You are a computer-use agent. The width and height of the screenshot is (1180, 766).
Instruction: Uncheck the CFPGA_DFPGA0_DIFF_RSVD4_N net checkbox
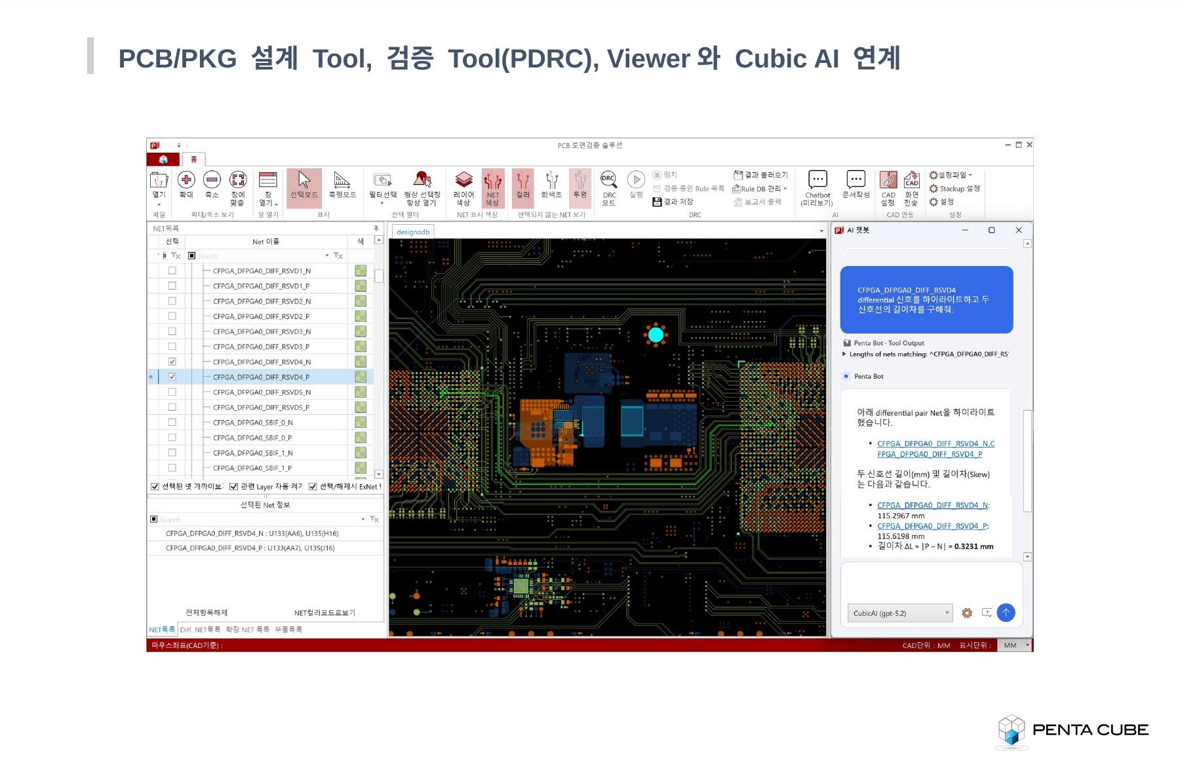click(x=172, y=362)
